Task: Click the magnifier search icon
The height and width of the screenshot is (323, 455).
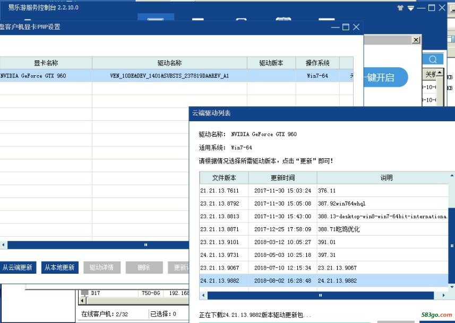Action: point(433,59)
